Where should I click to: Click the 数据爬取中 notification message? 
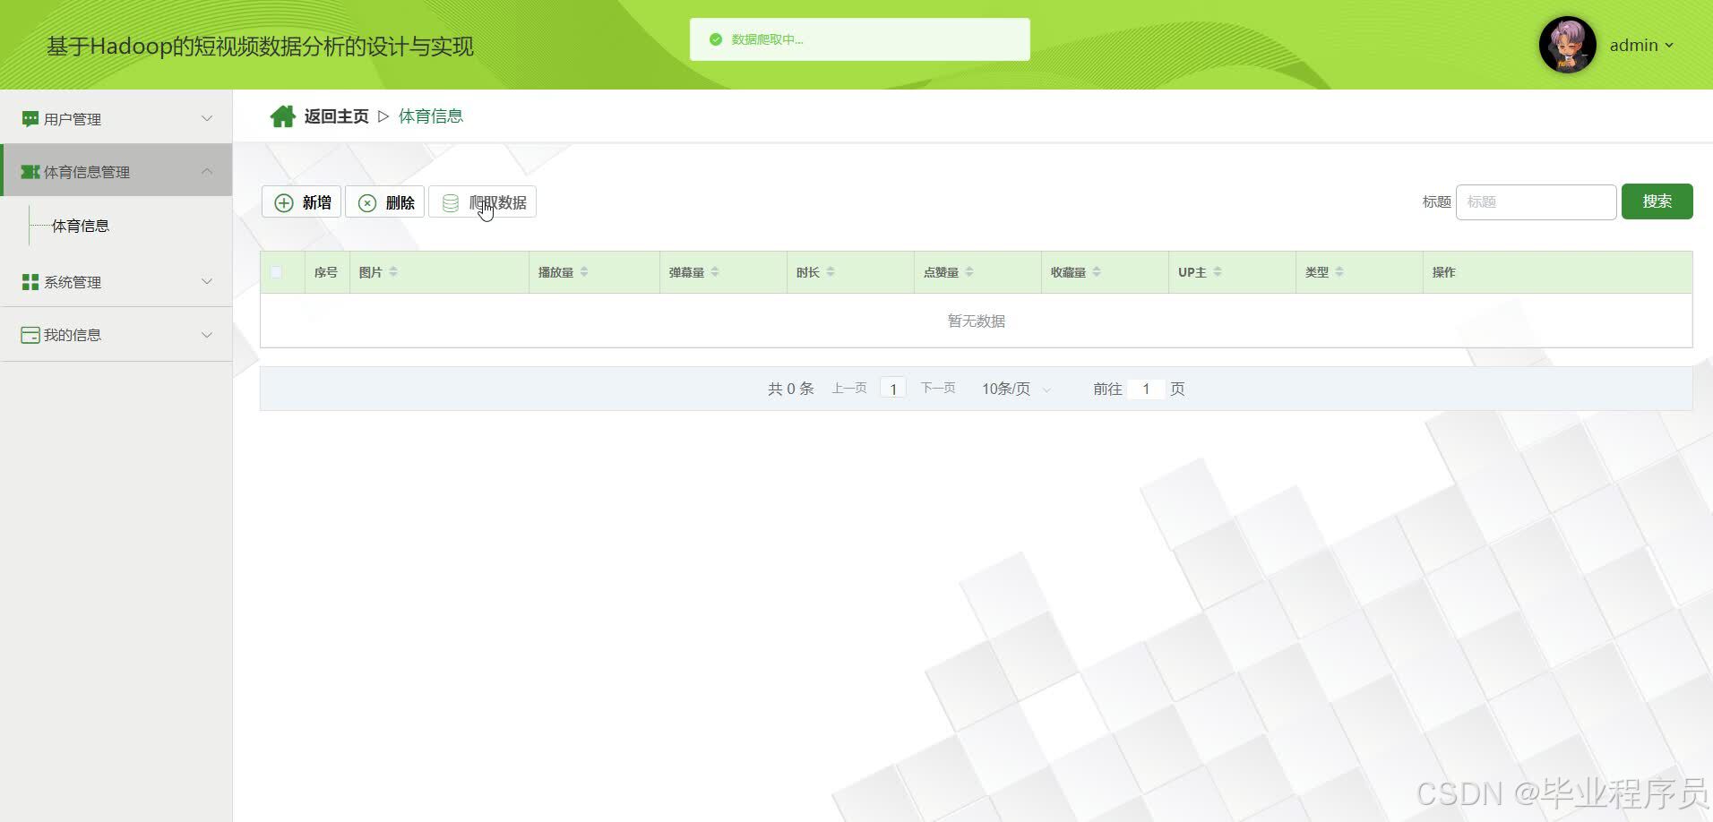coord(768,39)
